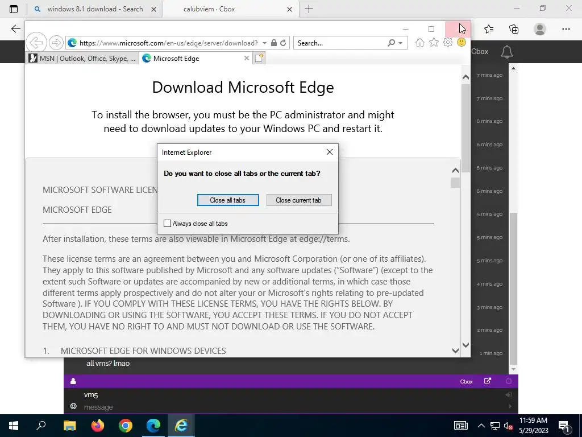
Task: Click Close all tabs button
Action: click(x=228, y=200)
